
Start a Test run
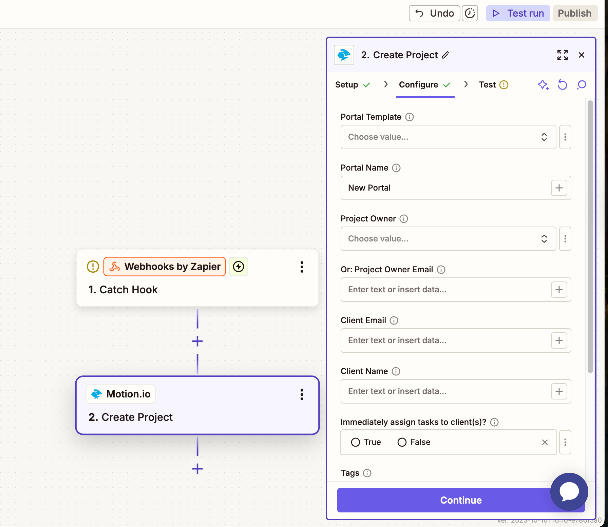click(x=518, y=13)
